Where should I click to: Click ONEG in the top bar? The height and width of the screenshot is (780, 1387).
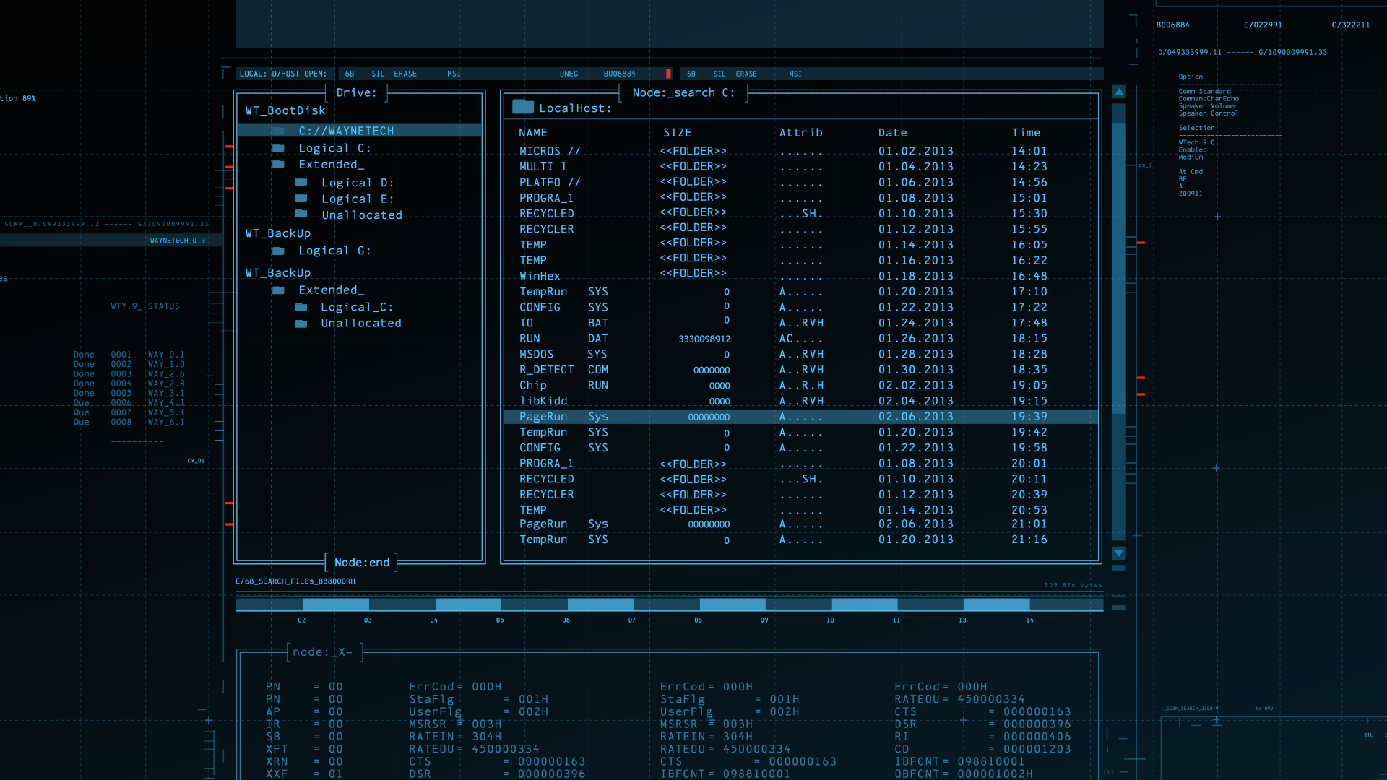(569, 74)
